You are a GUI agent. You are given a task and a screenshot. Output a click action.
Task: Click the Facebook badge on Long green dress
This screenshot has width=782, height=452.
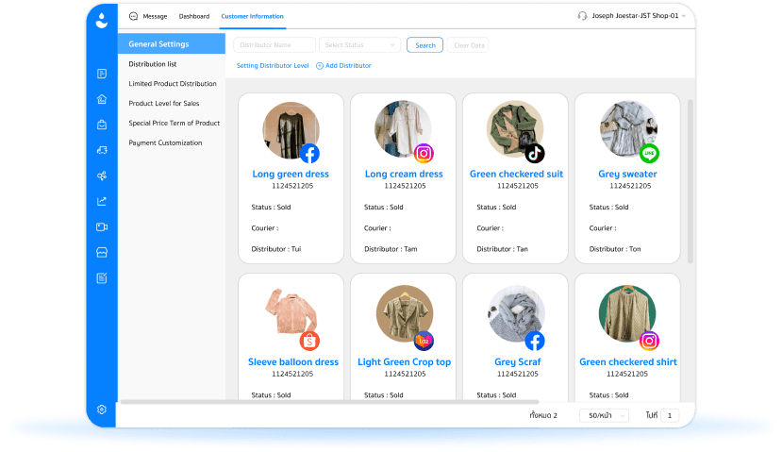pyautogui.click(x=309, y=153)
